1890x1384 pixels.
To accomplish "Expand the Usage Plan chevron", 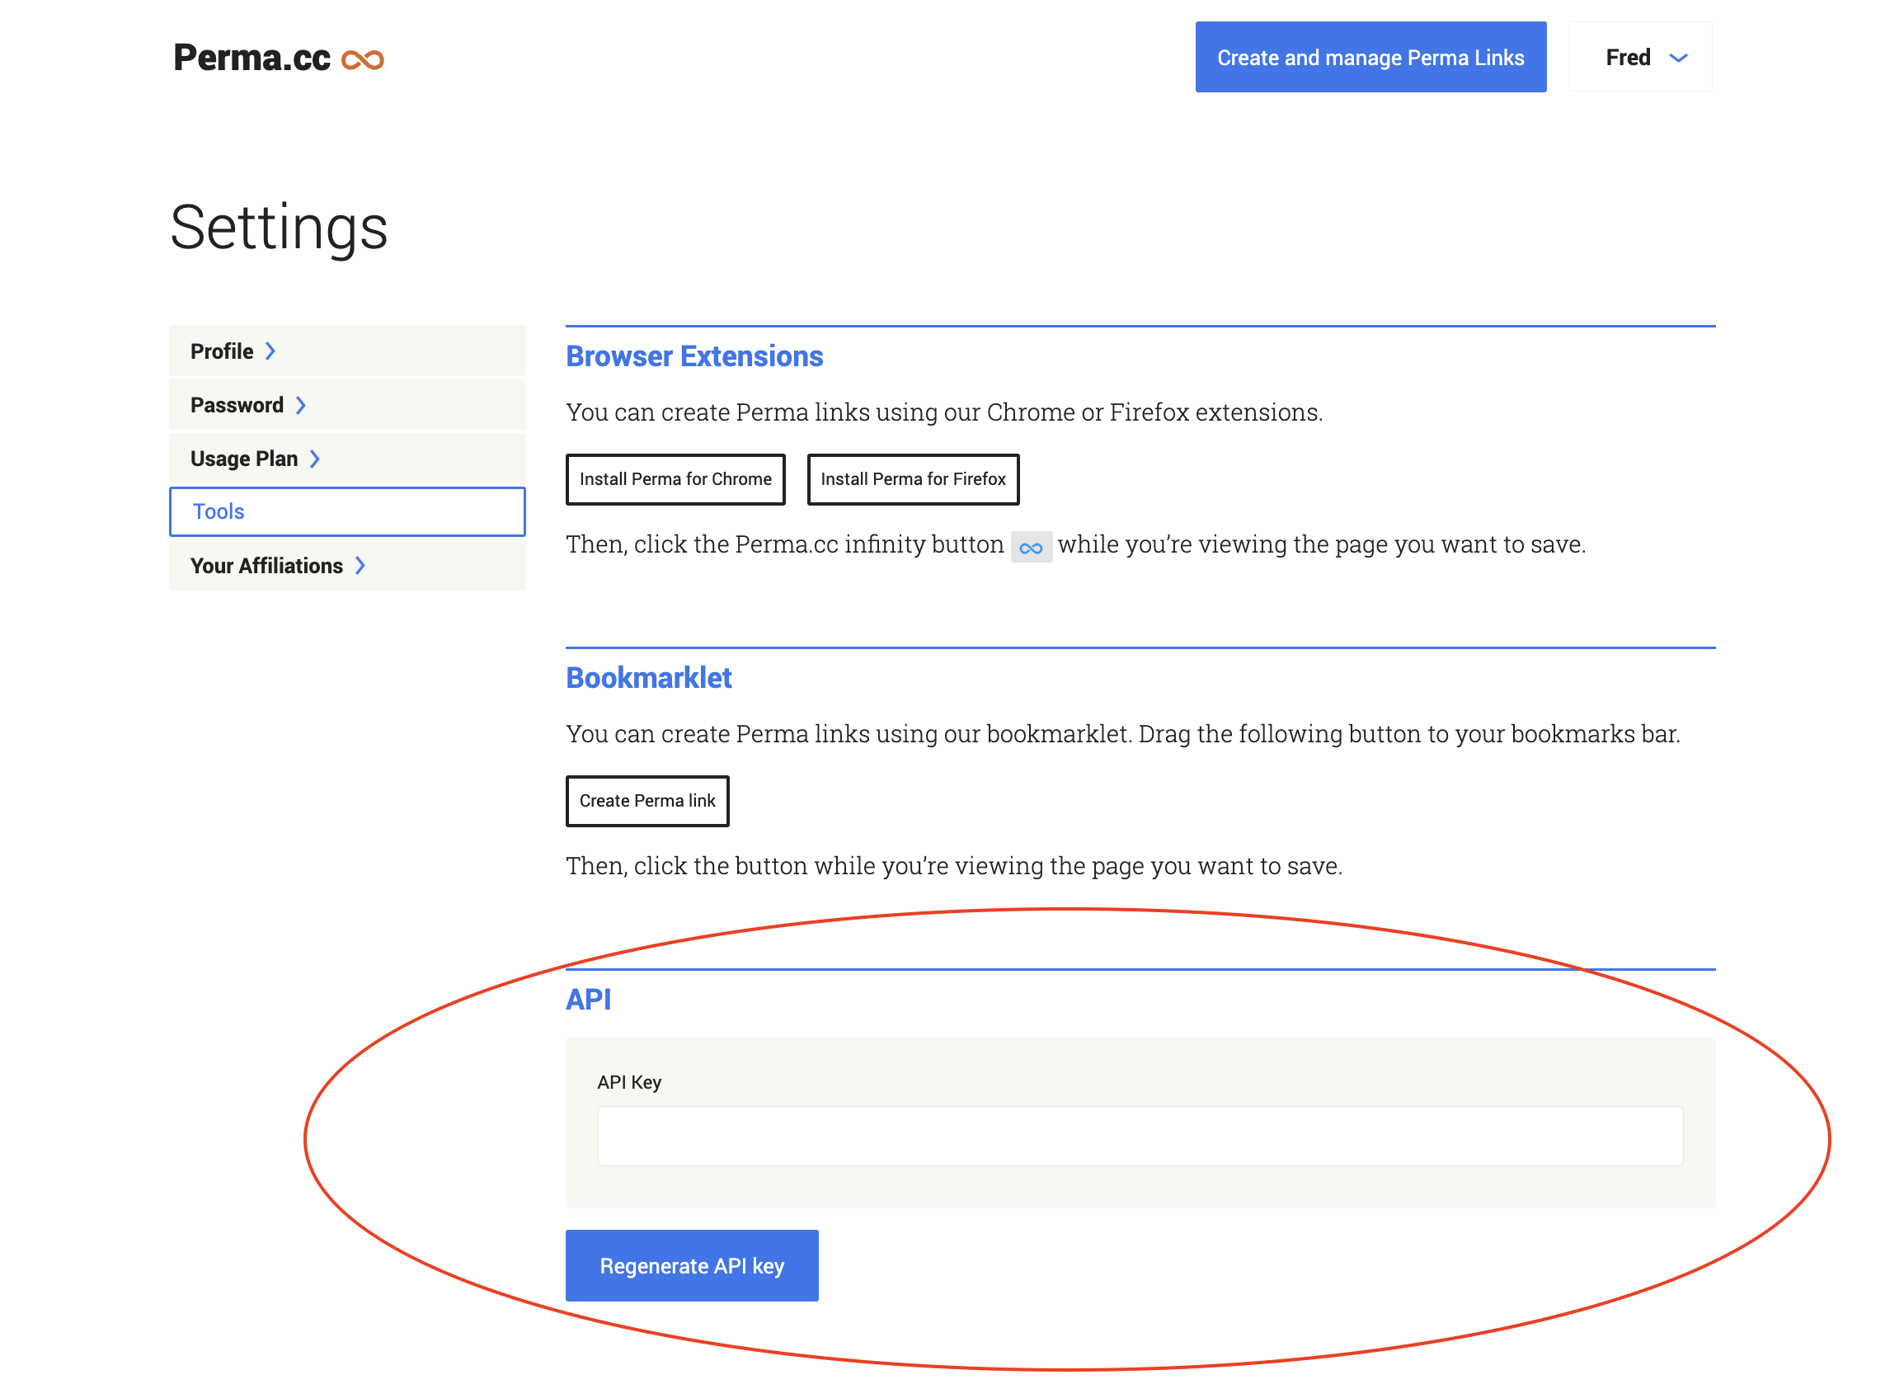I will [x=315, y=459].
